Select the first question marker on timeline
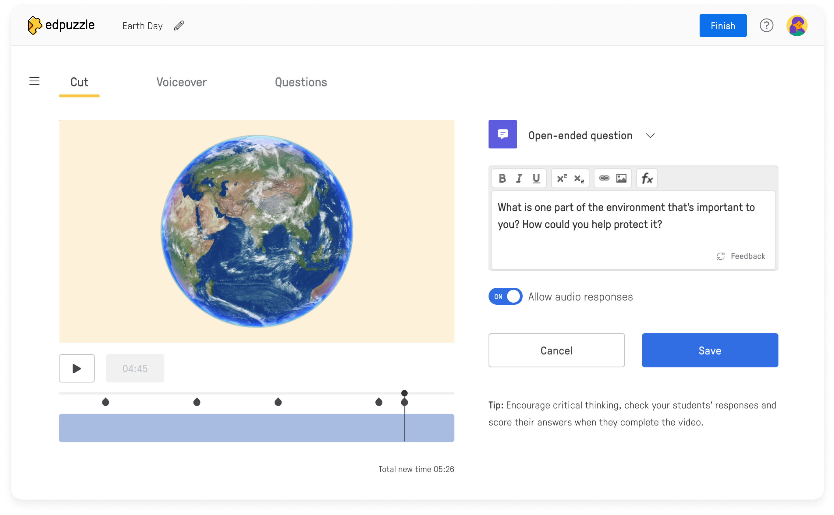Viewport: 834px width, 515px height. [x=105, y=402]
